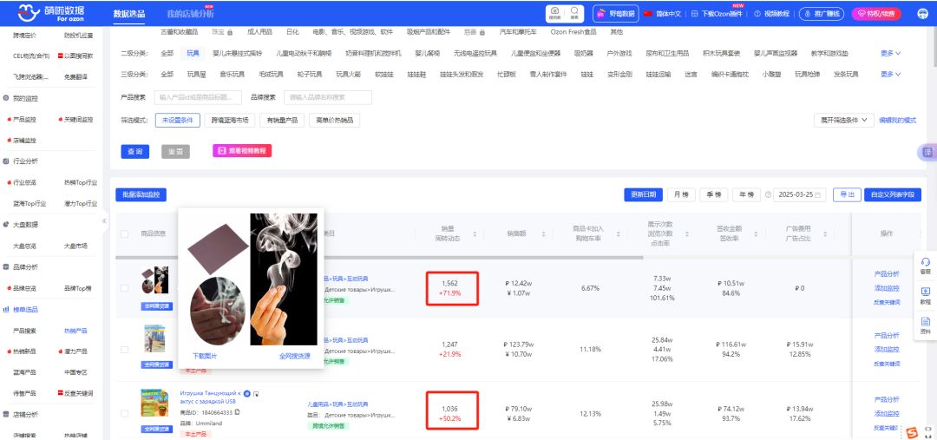Viewport: 937px width, 440px height.
Task: Open the 2025-03-25 date picker
Action: [800, 195]
